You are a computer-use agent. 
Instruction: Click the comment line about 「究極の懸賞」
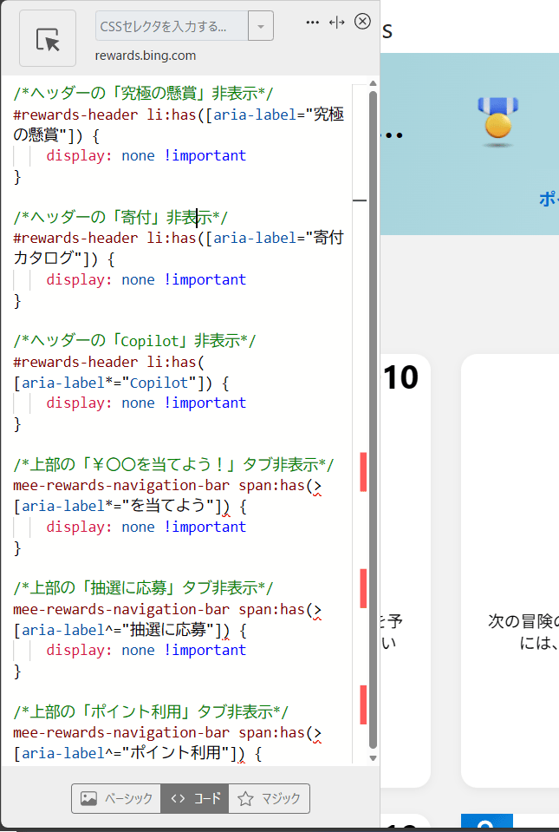[144, 94]
